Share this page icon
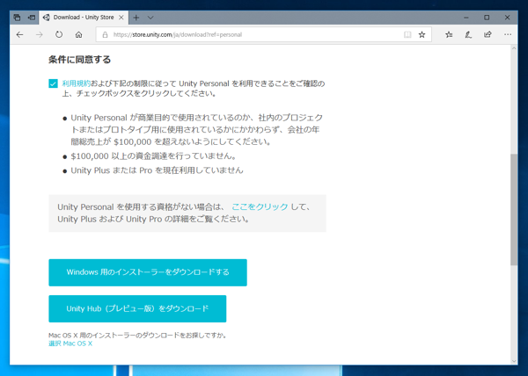This screenshot has width=528, height=376. [488, 34]
